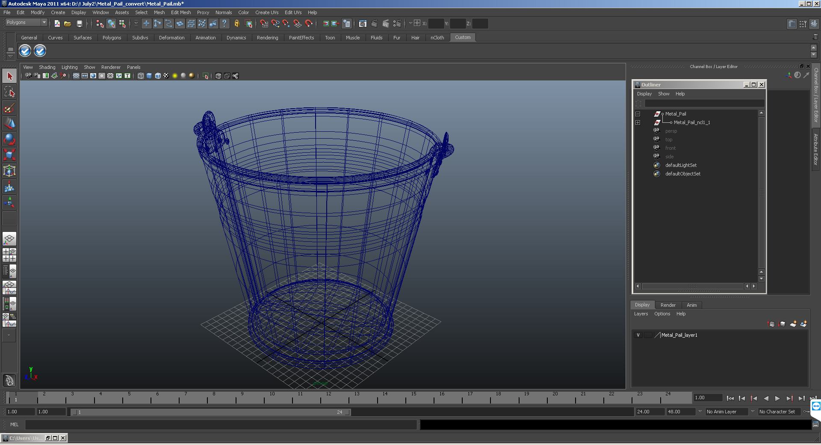Switch to single perspective view layout
Screen dimensions: 821x445
click(x=9, y=239)
